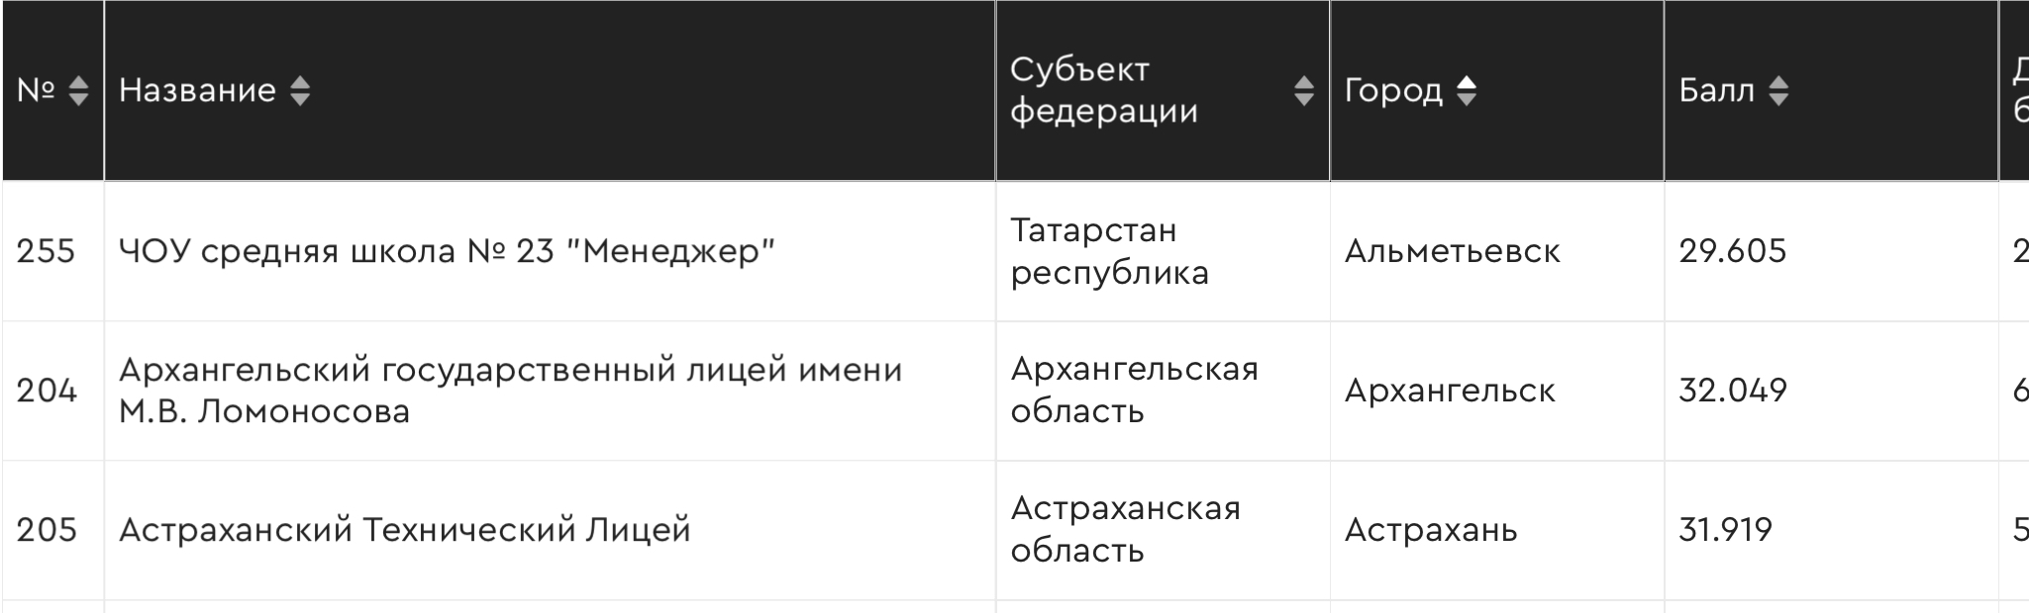Select row number 255 cell
Image resolution: width=2029 pixels, height=613 pixels.
46,251
